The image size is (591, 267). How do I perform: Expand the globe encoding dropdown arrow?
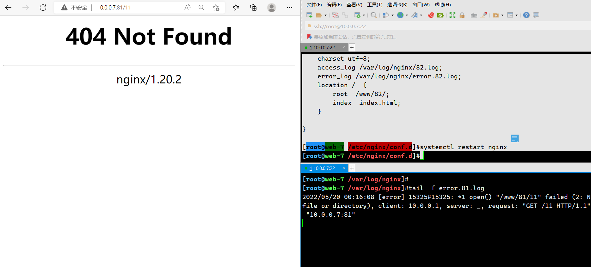tap(407, 15)
